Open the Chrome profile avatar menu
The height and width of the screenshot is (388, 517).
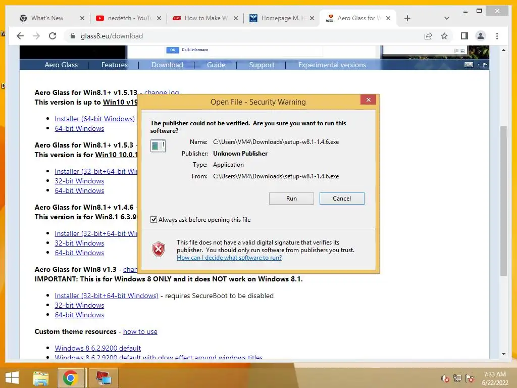coord(481,36)
